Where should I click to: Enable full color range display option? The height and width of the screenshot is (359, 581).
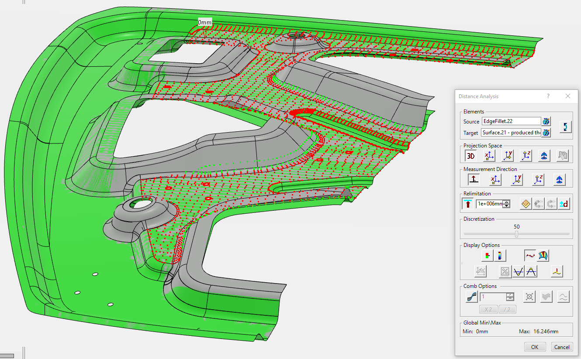[x=500, y=256]
